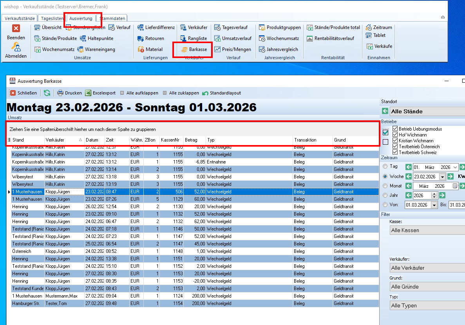This screenshot has height=325, width=465.
Task: Click the green refresh icon
Action: pos(47,93)
